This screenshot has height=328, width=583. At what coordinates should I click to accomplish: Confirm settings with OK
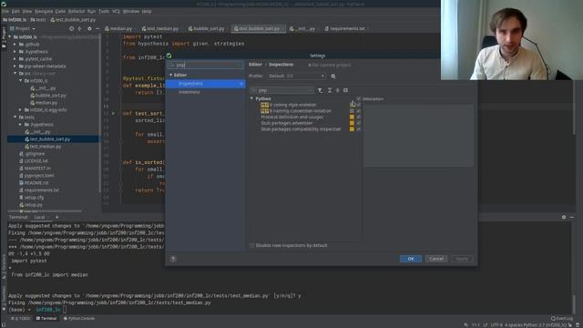pyautogui.click(x=411, y=259)
